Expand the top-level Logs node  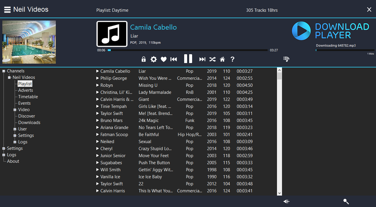tap(4, 155)
